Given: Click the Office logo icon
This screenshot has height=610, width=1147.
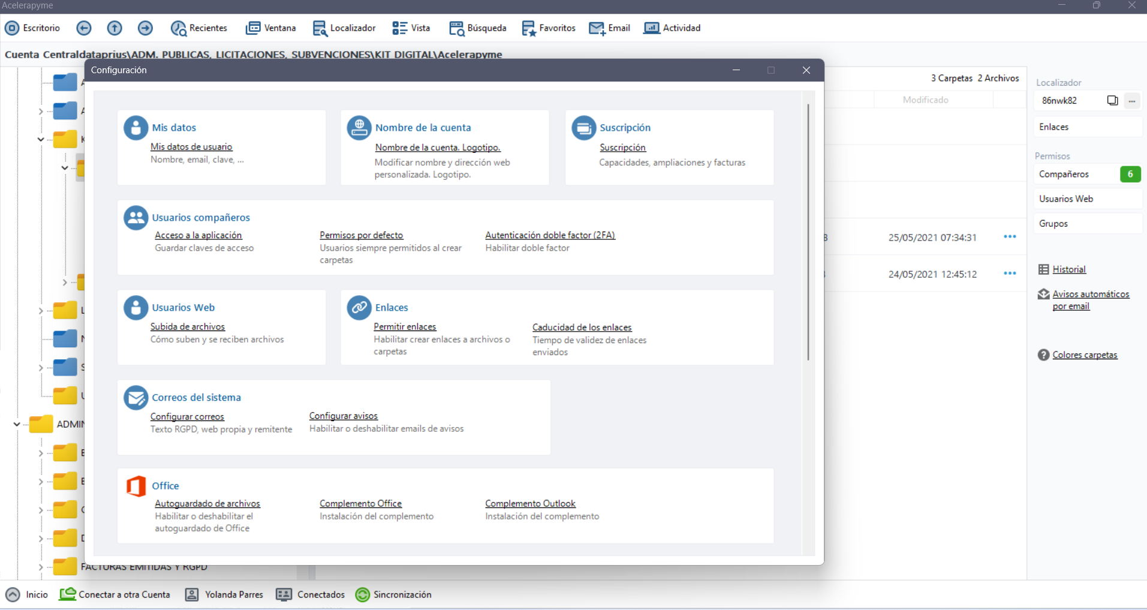Looking at the screenshot, I should pos(136,486).
